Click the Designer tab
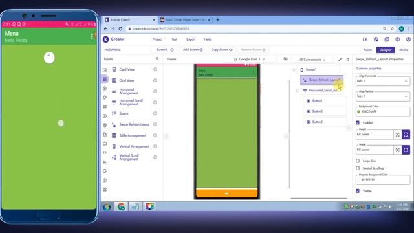 (x=386, y=50)
